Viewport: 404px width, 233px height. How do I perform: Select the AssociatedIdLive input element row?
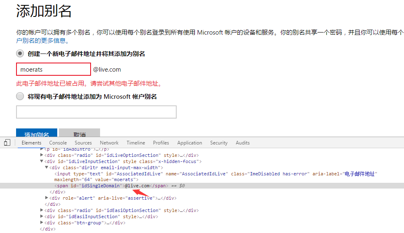pyautogui.click(x=216, y=177)
